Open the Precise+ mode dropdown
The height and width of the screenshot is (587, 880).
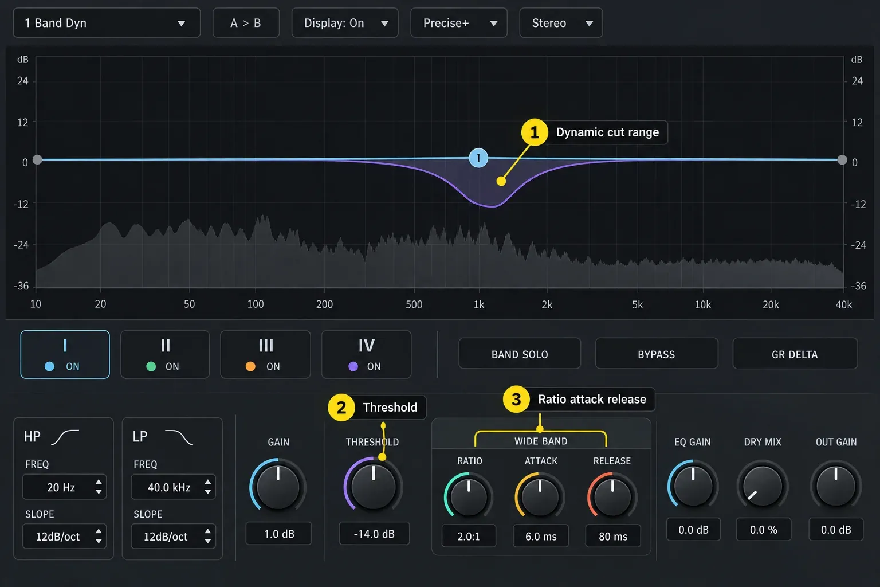[x=459, y=23]
